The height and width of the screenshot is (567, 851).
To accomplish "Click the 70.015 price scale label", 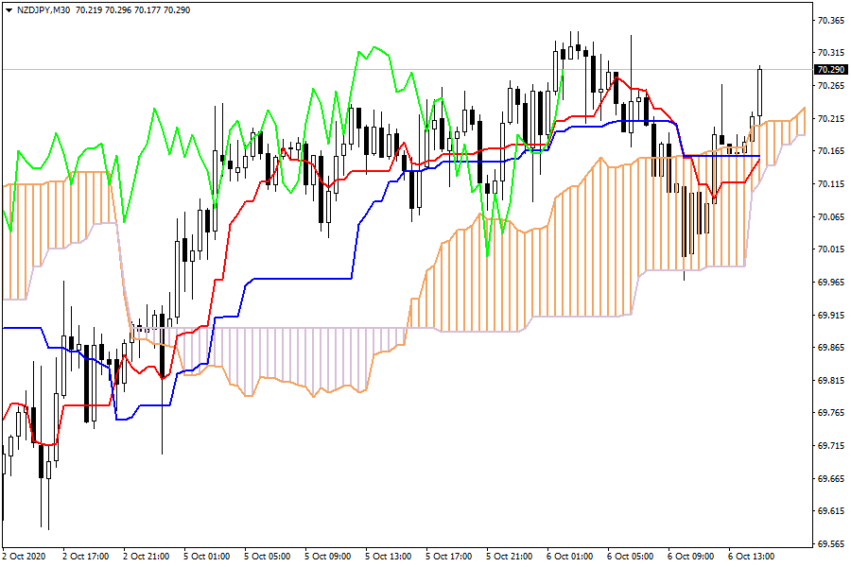I will tap(830, 249).
